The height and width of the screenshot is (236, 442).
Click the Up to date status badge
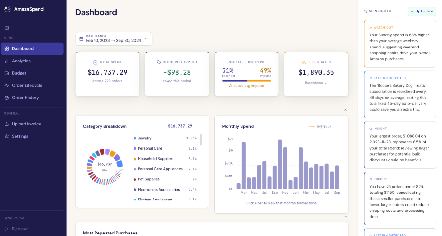[422, 11]
